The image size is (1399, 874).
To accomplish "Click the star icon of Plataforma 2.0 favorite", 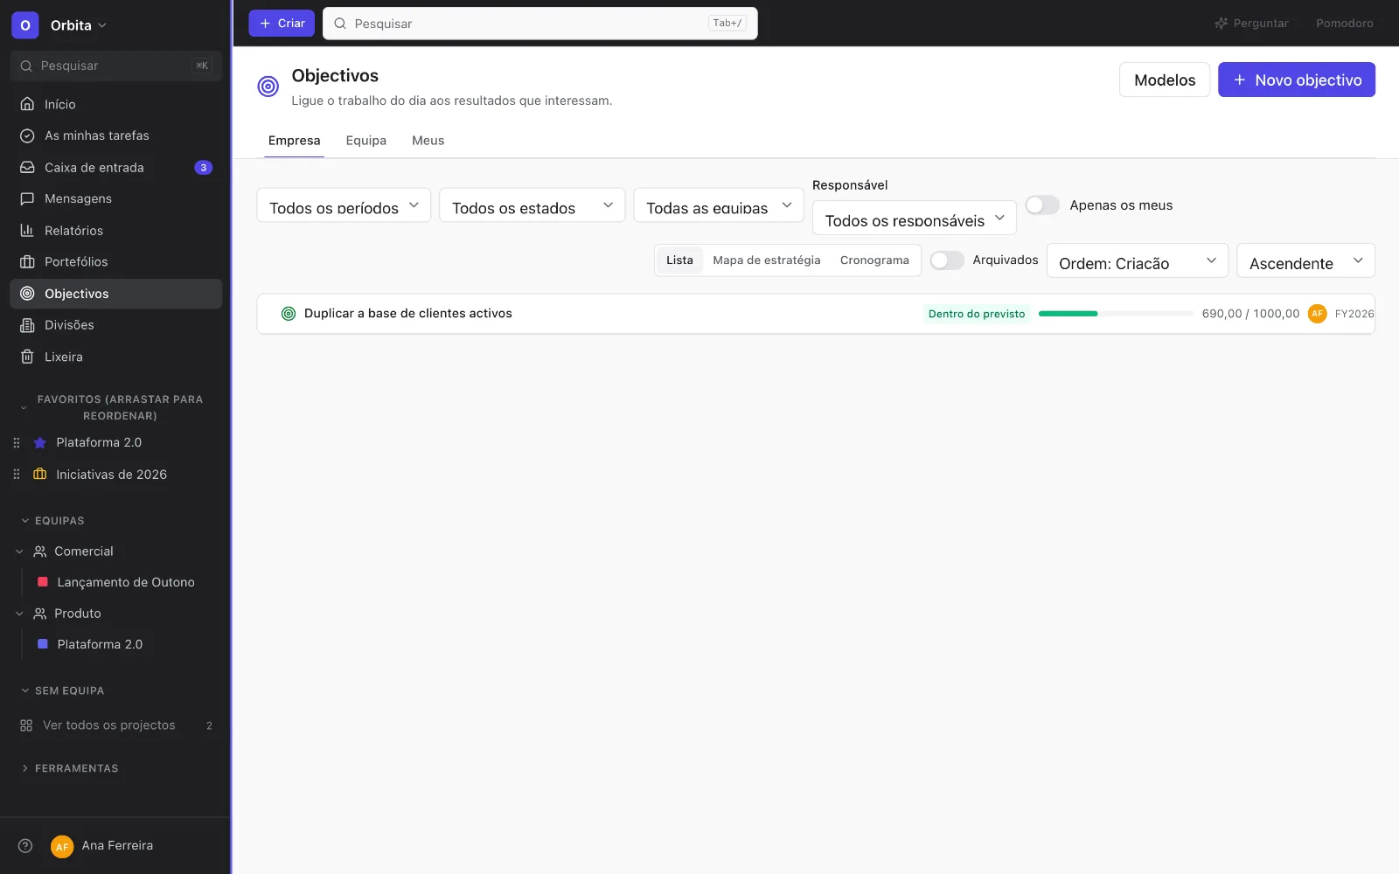I will pyautogui.click(x=39, y=443).
